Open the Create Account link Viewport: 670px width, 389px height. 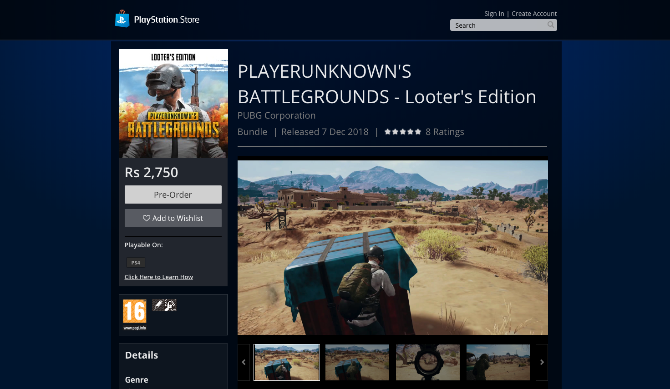(x=534, y=14)
